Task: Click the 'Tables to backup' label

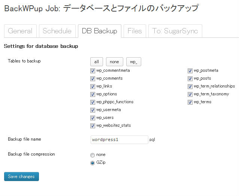Action: (x=24, y=61)
